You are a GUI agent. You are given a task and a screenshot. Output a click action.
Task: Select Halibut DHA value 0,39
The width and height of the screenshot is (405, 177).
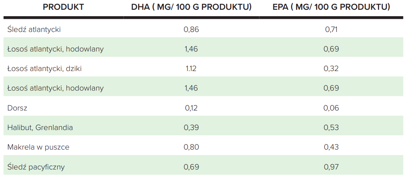click(x=191, y=127)
